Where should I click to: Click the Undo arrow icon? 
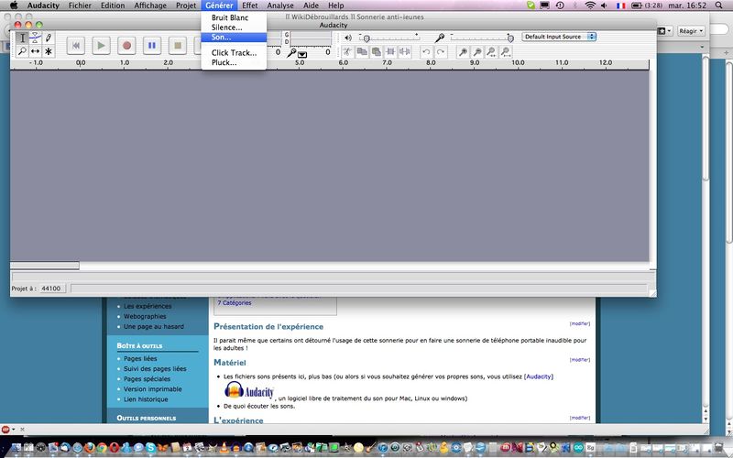pos(426,52)
